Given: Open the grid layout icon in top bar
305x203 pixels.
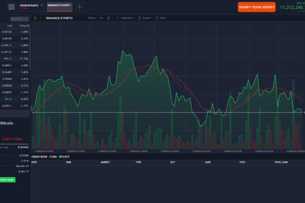Looking at the screenshot, I should [x=12, y=7].
